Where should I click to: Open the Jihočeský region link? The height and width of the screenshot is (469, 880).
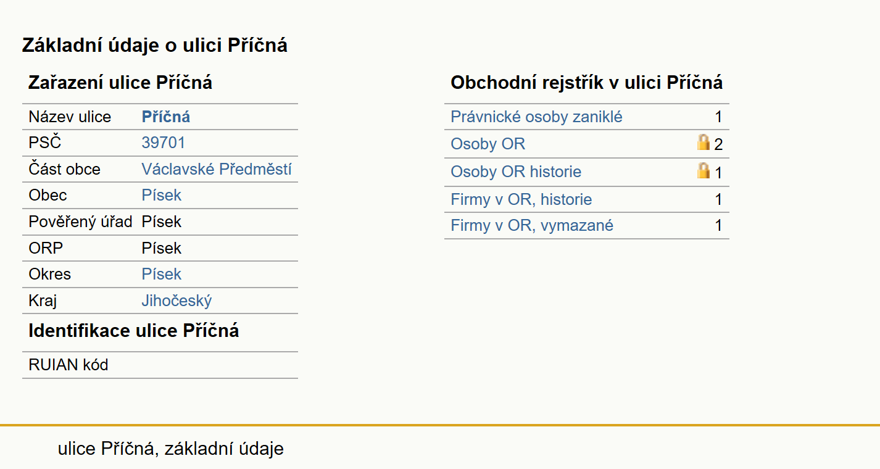click(x=177, y=301)
